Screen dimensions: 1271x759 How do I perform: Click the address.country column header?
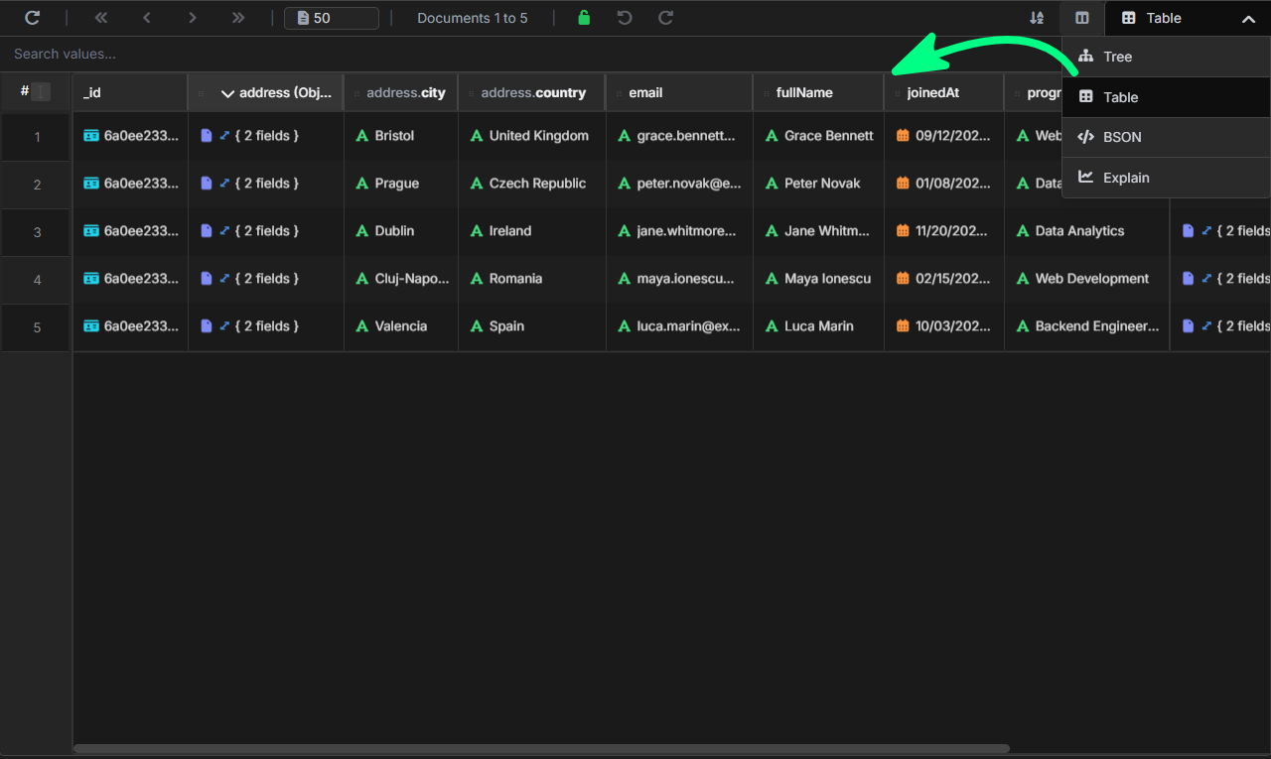[x=531, y=92]
